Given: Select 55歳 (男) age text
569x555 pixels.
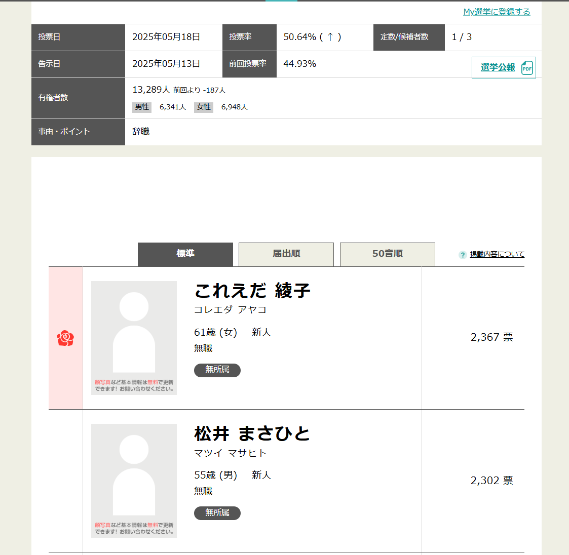Looking at the screenshot, I should [x=215, y=475].
